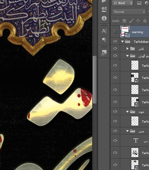Viewport: 149px width, 170px height.
Task: Enable pixel layer filter icon
Action: coord(139,3)
